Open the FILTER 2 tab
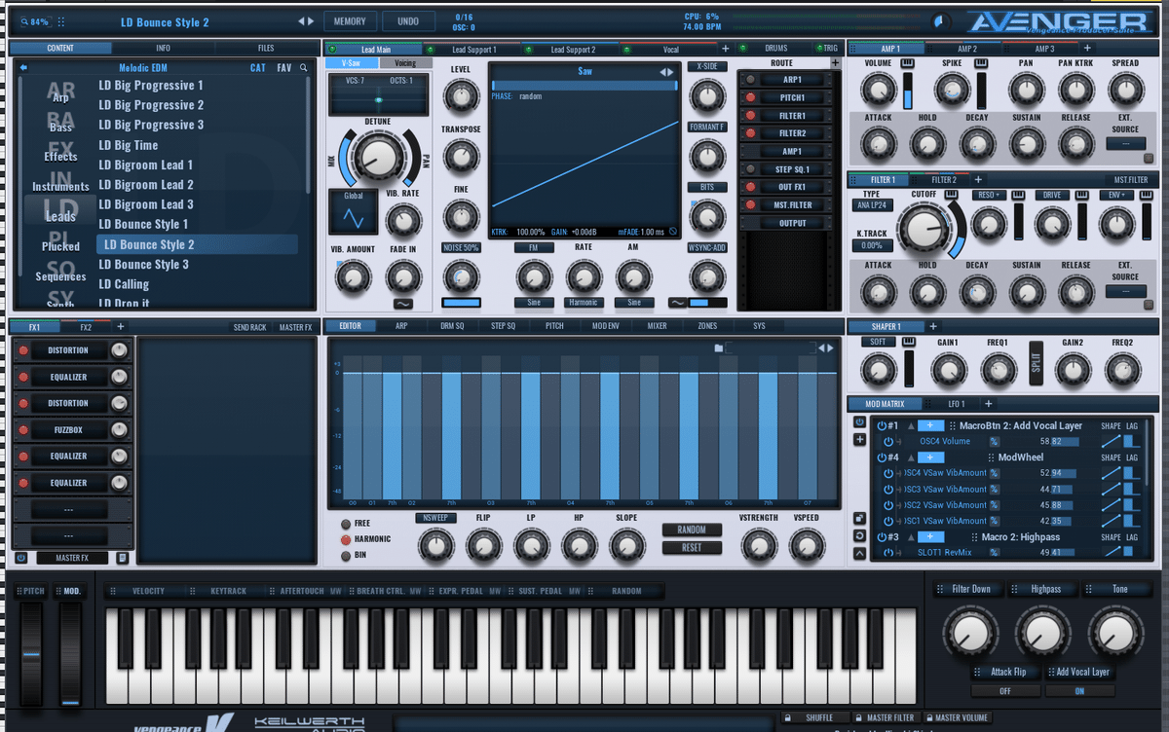Viewport: 1169px width, 732px height. click(943, 180)
